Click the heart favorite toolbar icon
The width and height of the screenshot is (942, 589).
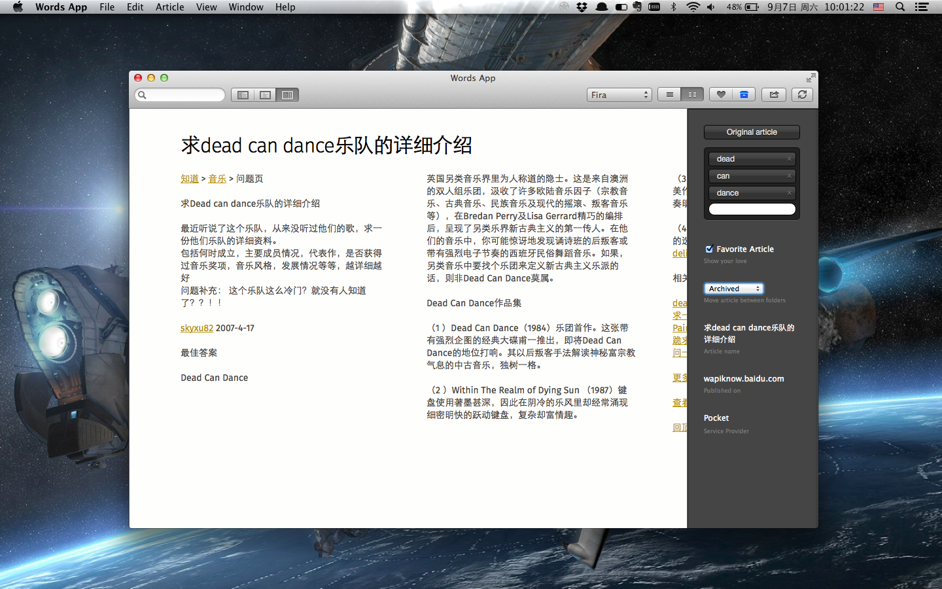pyautogui.click(x=721, y=95)
